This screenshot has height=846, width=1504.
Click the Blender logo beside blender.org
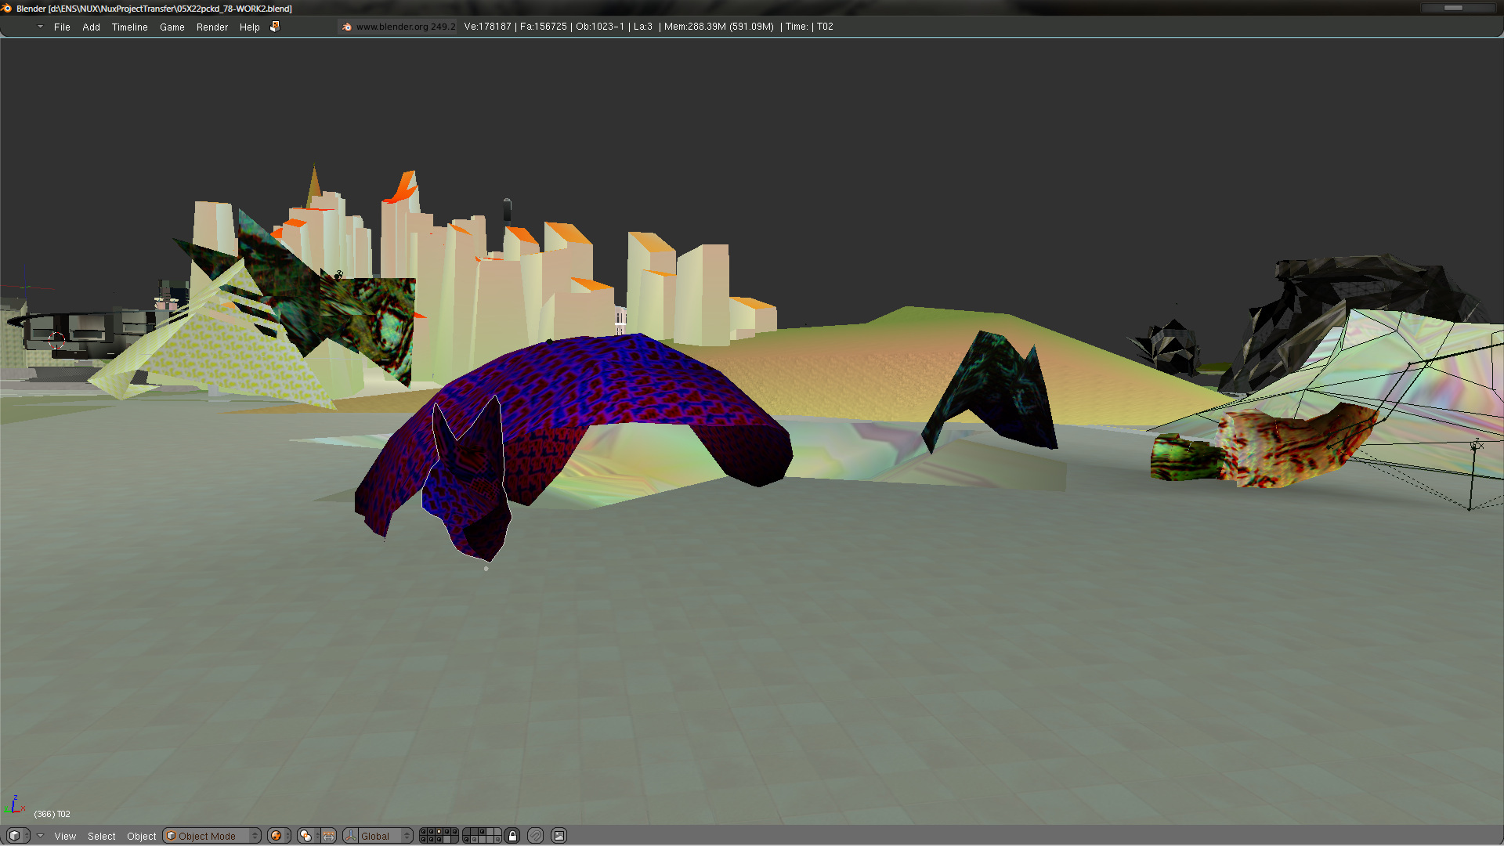(347, 27)
